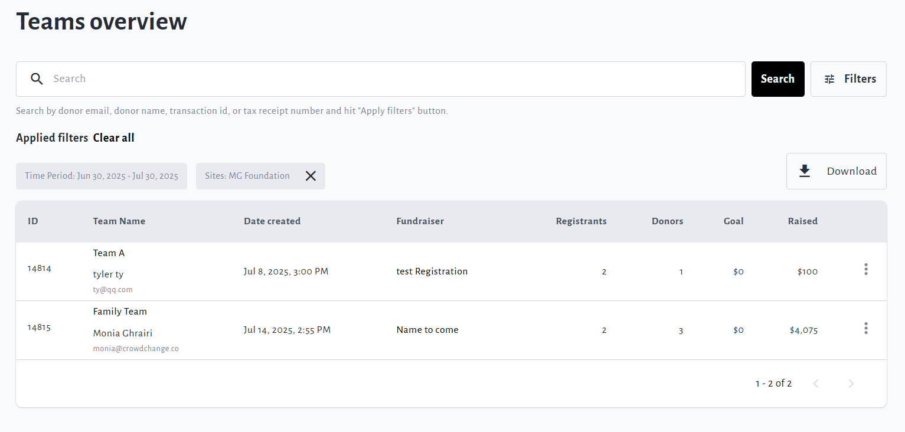The height and width of the screenshot is (432, 905).
Task: Sort by the Raised column header
Action: pos(802,221)
